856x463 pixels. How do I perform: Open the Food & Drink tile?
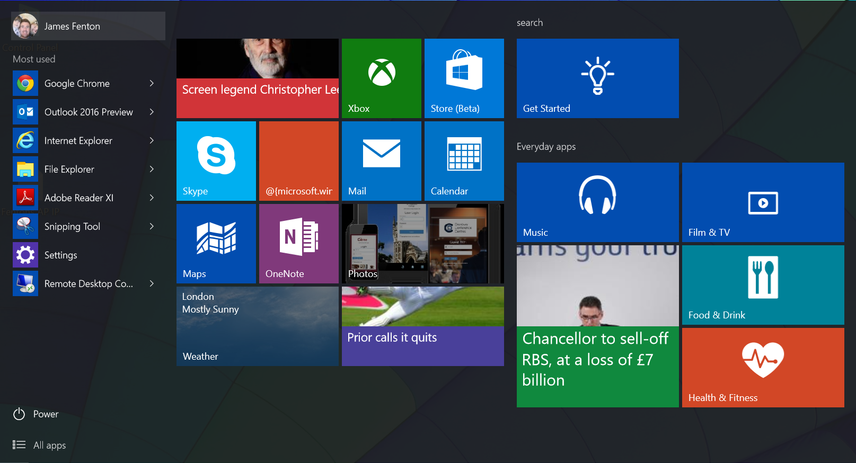(x=763, y=285)
